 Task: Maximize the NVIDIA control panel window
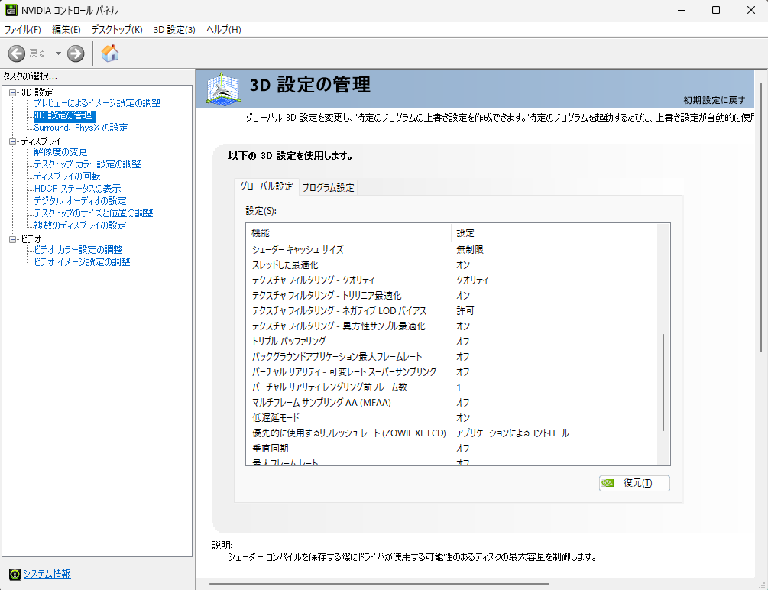[x=715, y=10]
